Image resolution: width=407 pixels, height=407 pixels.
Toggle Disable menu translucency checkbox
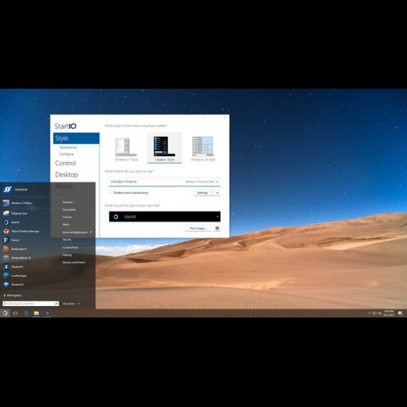(x=111, y=193)
